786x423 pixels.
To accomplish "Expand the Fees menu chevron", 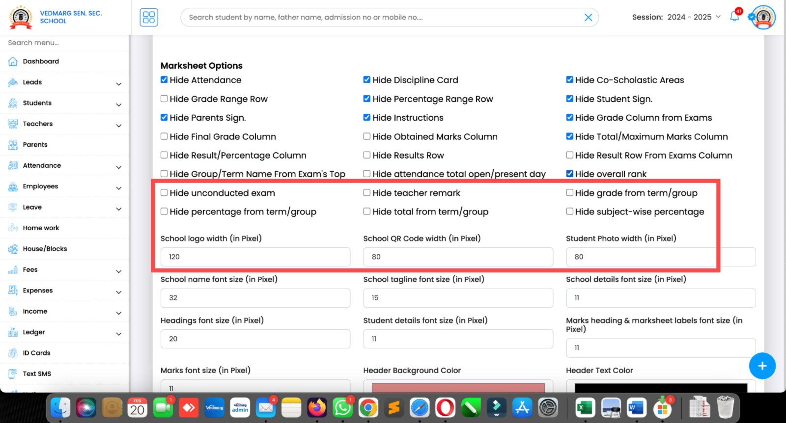I will 118,271.
